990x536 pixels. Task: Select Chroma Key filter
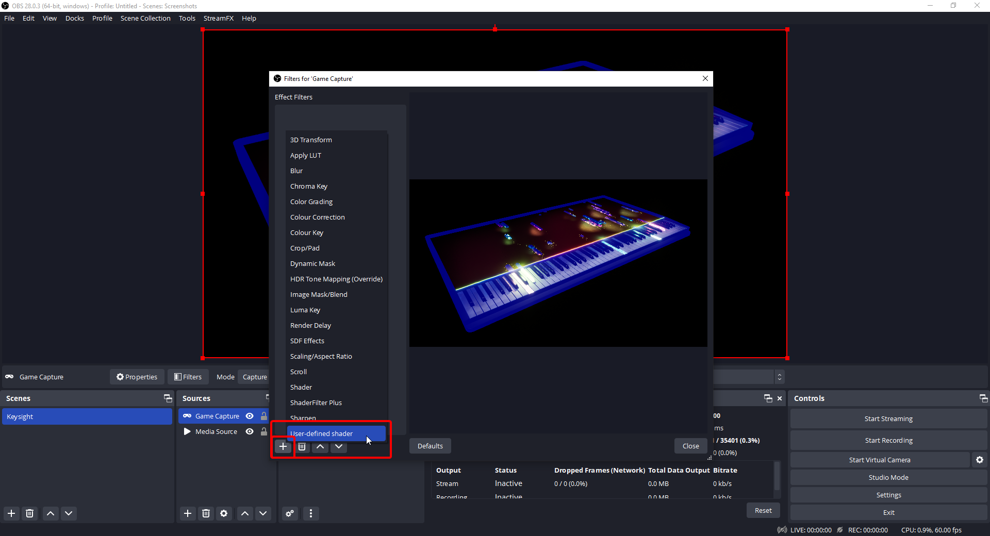336,186
